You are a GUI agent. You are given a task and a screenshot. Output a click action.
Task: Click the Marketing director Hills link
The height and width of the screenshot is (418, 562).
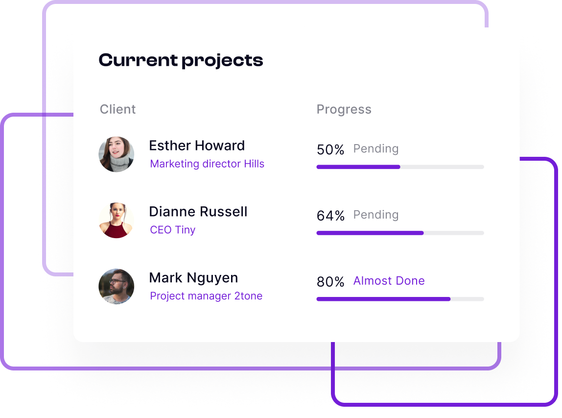(207, 164)
